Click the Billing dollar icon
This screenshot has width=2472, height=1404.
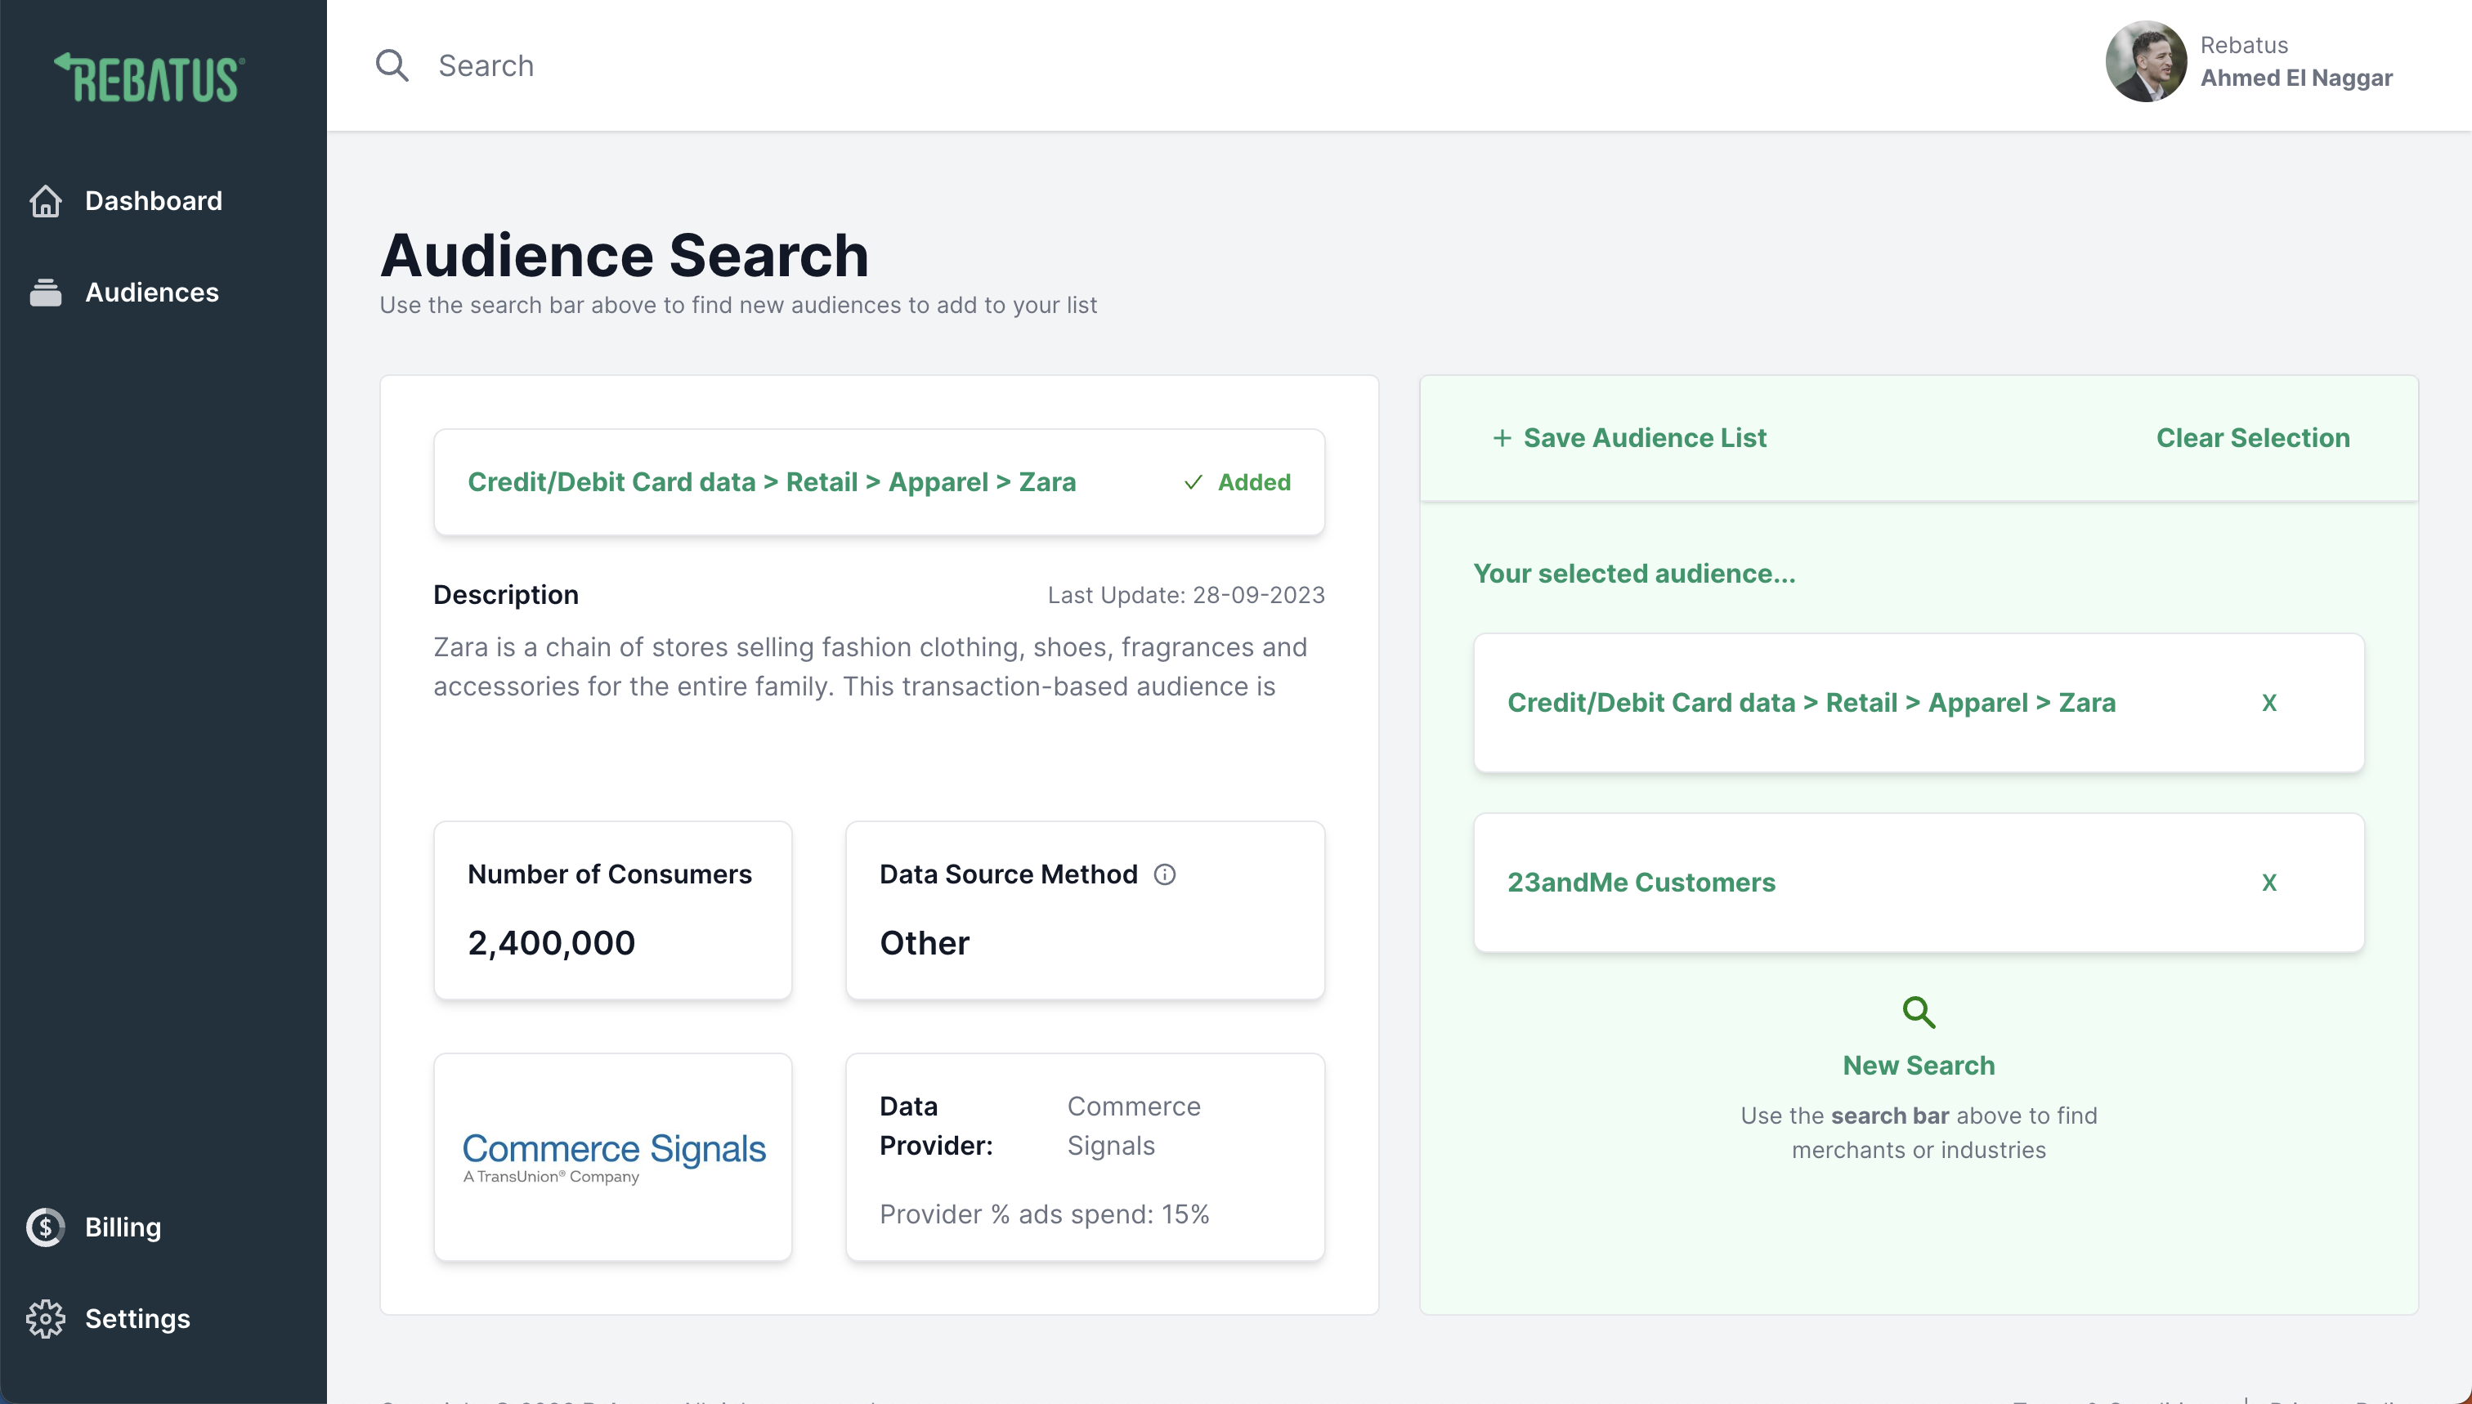tap(45, 1227)
